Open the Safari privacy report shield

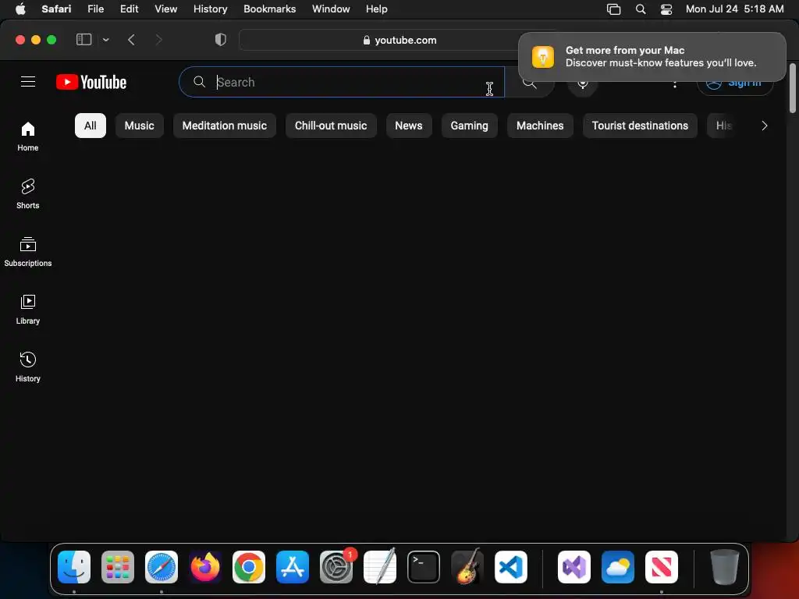tap(220, 40)
